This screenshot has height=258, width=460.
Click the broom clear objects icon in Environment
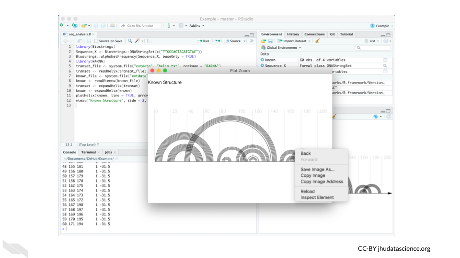click(x=317, y=41)
